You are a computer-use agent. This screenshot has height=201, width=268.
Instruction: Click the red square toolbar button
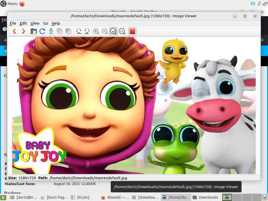(x=132, y=31)
